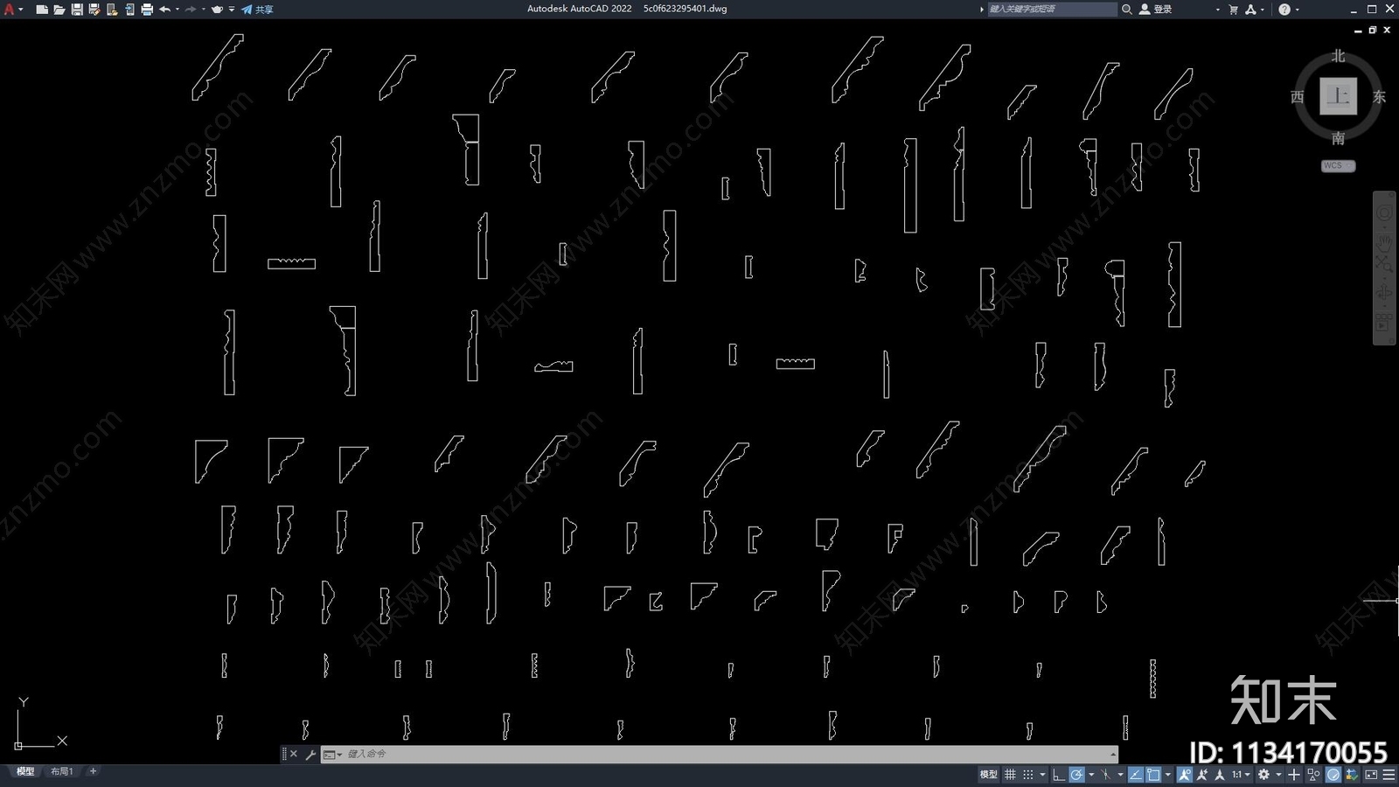Click the top face of the ViewCube
The width and height of the screenshot is (1399, 787).
click(x=1338, y=96)
